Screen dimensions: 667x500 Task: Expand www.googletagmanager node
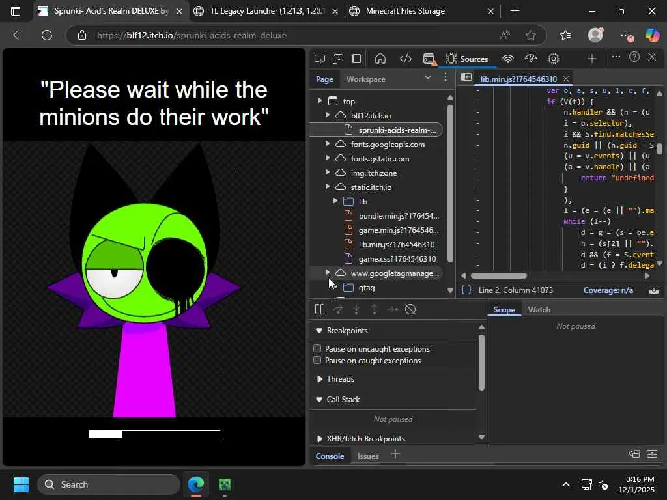328,273
